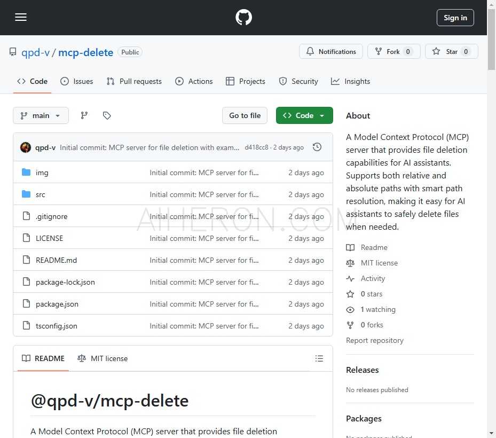Click the star icon next to 0 stars
Screen dimensions: 496x438
pyautogui.click(x=350, y=294)
